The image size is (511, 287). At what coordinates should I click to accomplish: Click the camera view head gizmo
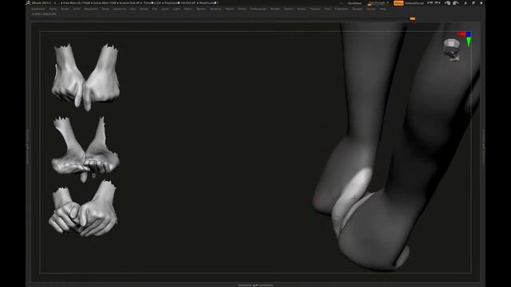tap(452, 49)
